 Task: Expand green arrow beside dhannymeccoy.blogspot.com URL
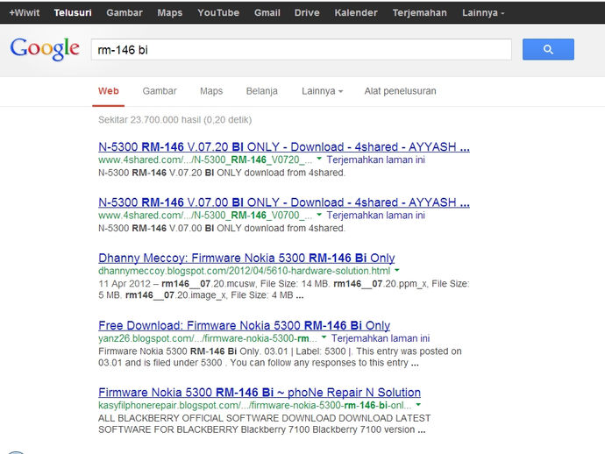tap(397, 270)
